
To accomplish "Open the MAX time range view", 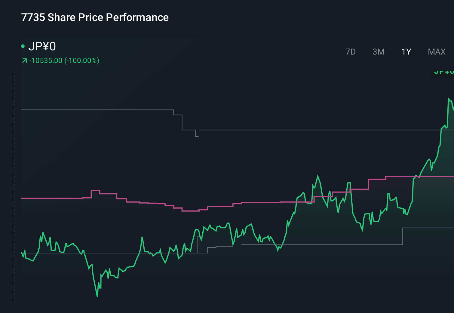I will 436,52.
